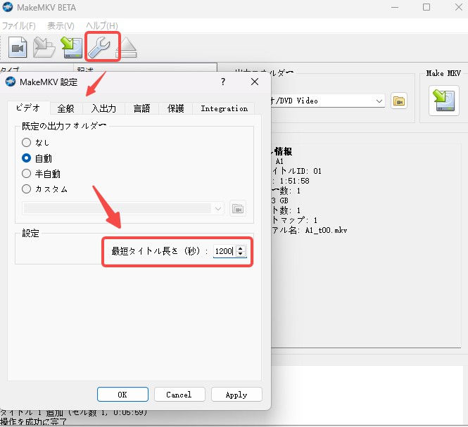Maximize the MakeMKV BETA window
The height and width of the screenshot is (427, 468).
coord(426,7)
